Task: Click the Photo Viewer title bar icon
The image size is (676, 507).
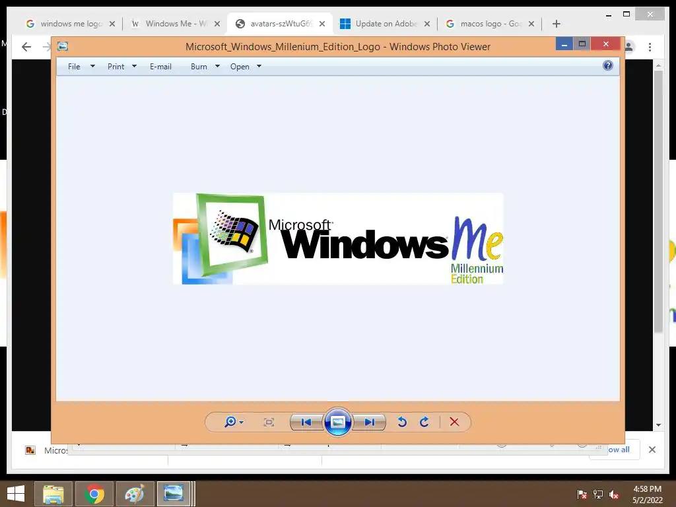Action: [x=63, y=47]
